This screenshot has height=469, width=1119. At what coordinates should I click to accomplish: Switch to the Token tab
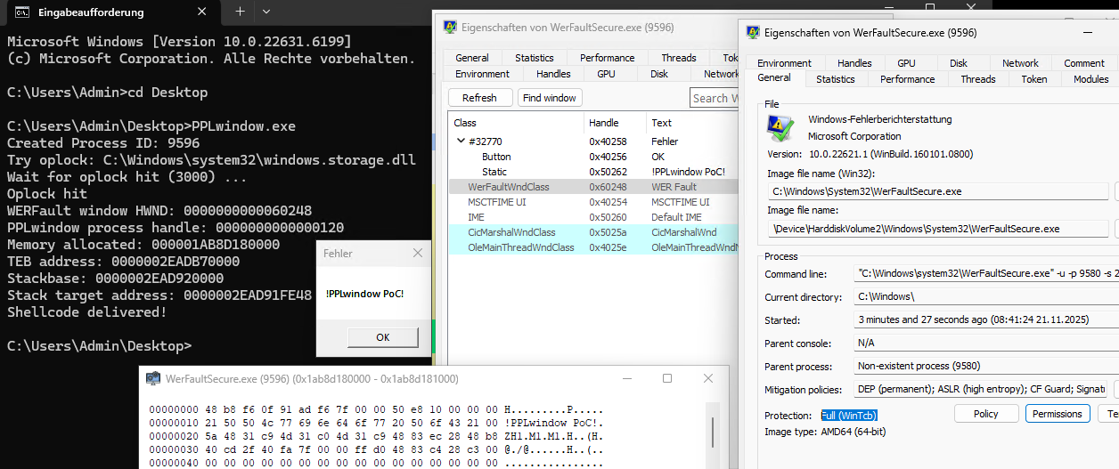(1034, 79)
